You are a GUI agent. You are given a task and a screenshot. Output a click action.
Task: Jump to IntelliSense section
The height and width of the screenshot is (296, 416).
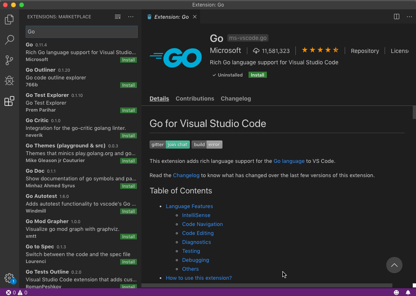click(x=196, y=215)
